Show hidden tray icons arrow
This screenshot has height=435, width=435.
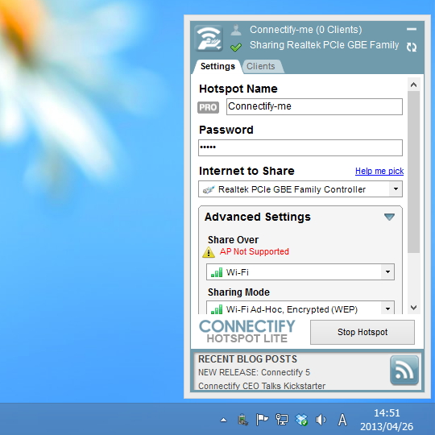pyautogui.click(x=223, y=420)
